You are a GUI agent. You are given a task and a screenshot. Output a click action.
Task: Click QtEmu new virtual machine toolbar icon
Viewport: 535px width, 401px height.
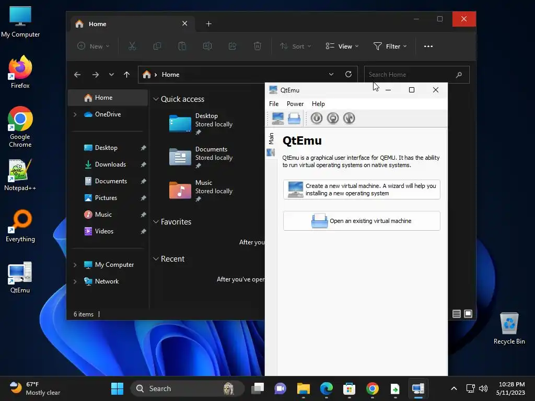pyautogui.click(x=278, y=119)
